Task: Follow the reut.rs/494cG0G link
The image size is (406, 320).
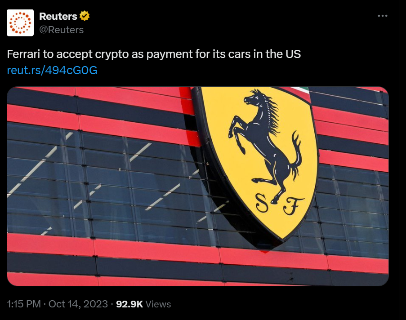Action: coord(52,70)
